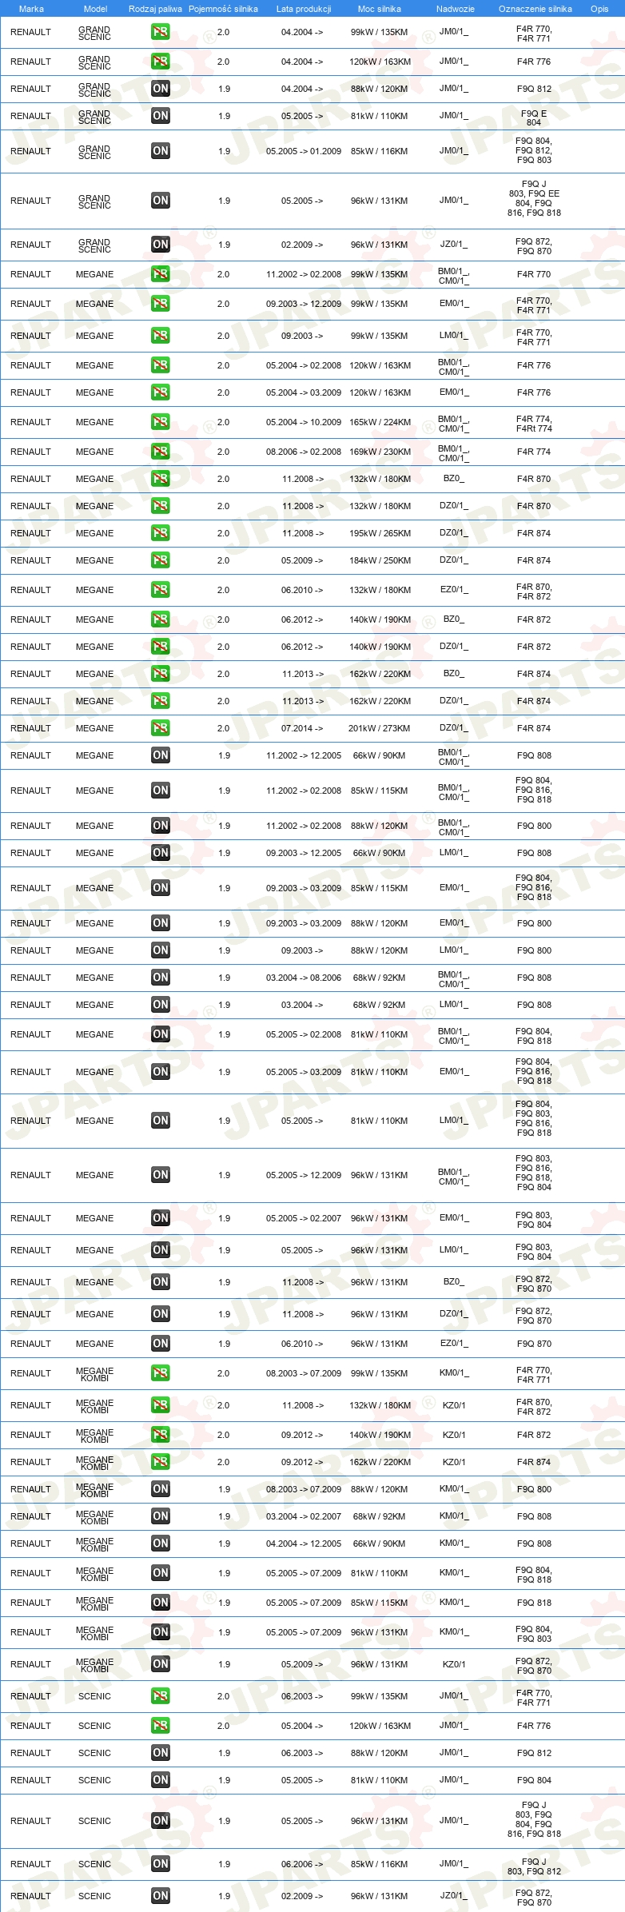Screen dimensions: 625x1912
Task: Click the ON icon for Megane Kombi 85kW / 115KM
Action: pos(161,1603)
